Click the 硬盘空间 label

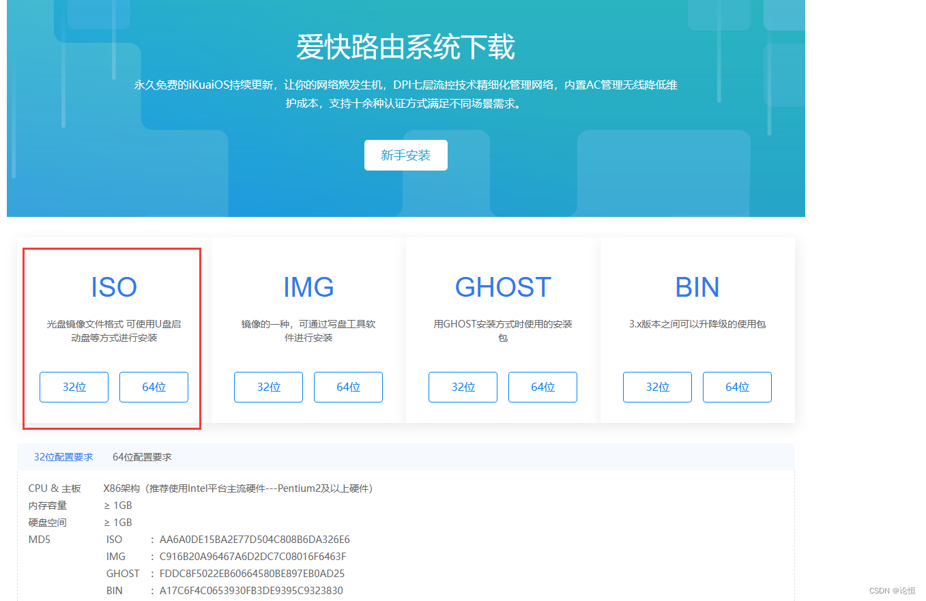pyautogui.click(x=48, y=523)
